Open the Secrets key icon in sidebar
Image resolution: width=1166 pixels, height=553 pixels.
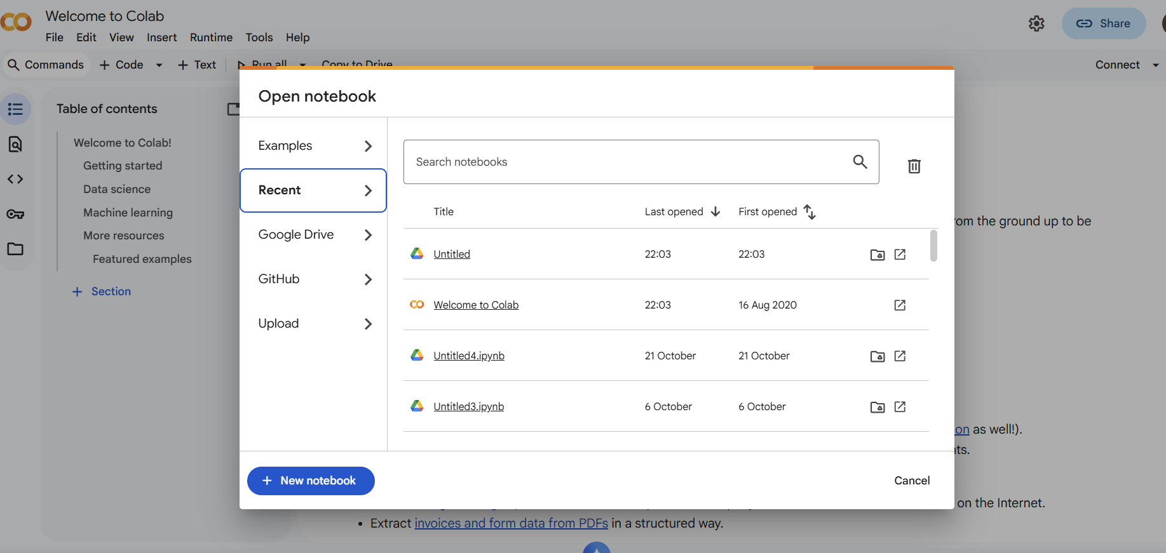(15, 214)
